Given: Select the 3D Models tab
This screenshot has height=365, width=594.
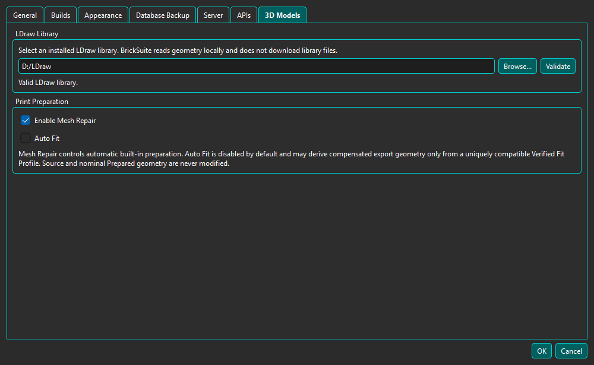Looking at the screenshot, I should [282, 15].
